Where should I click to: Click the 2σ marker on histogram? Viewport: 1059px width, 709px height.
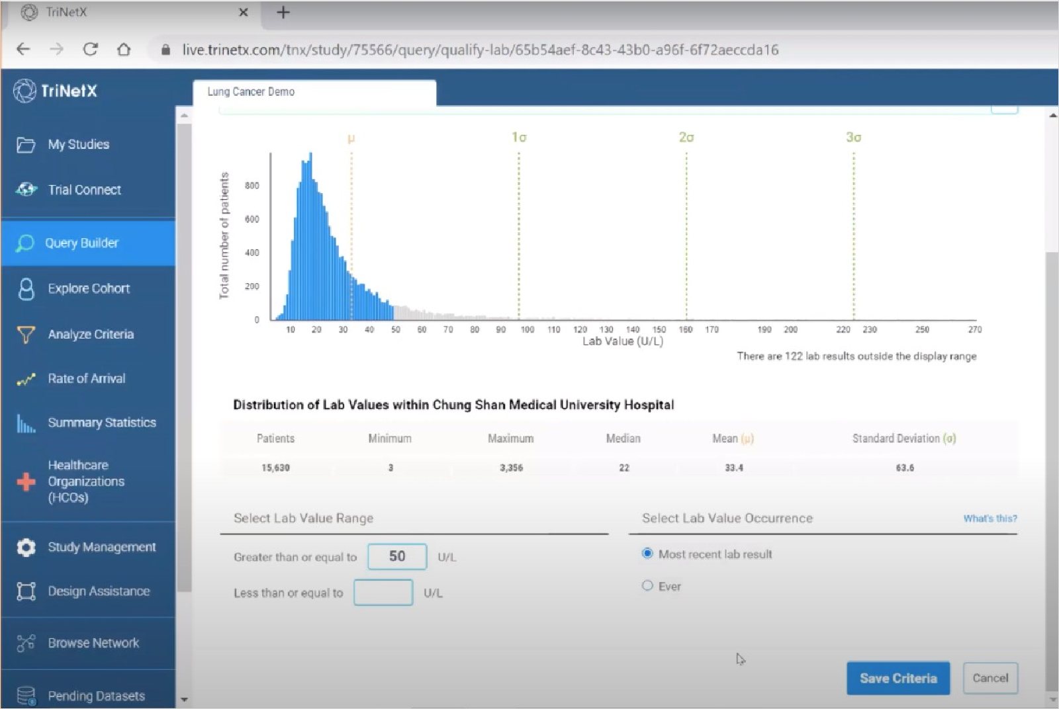click(686, 138)
